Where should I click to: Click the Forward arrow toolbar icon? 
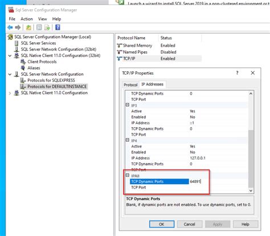tap(18, 27)
